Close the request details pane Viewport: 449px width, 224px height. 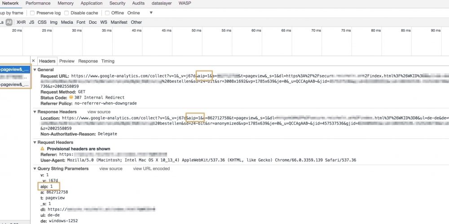(33, 61)
